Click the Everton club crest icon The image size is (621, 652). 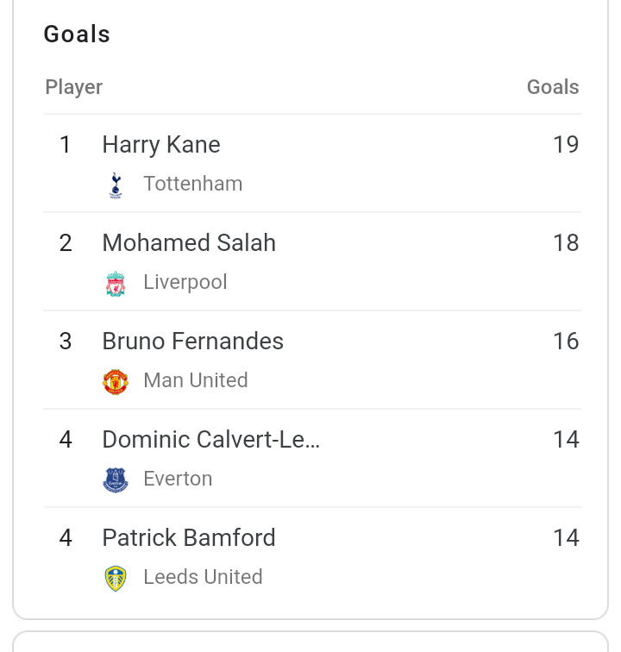point(116,480)
